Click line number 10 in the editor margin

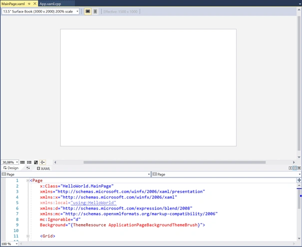tap(16, 231)
